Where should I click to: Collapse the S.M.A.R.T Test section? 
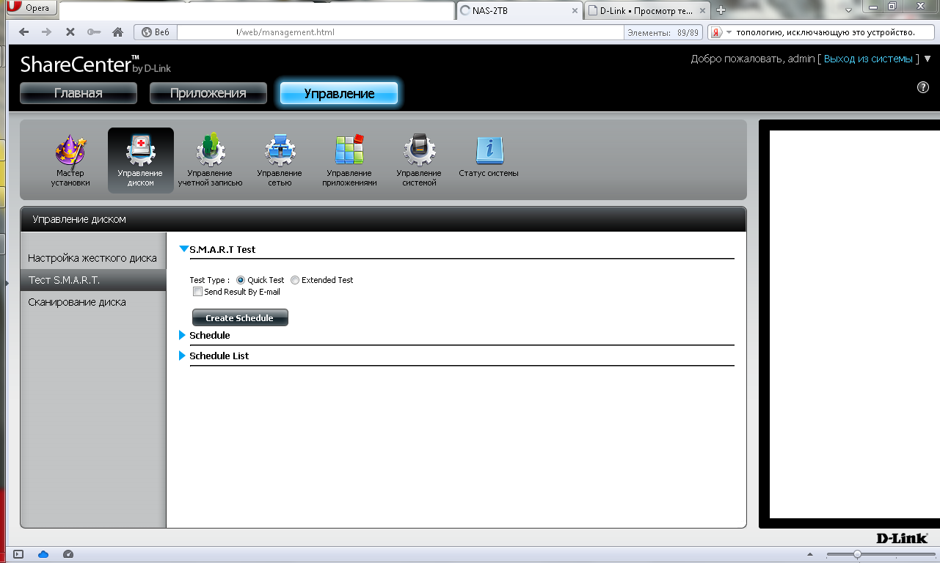[x=184, y=249]
